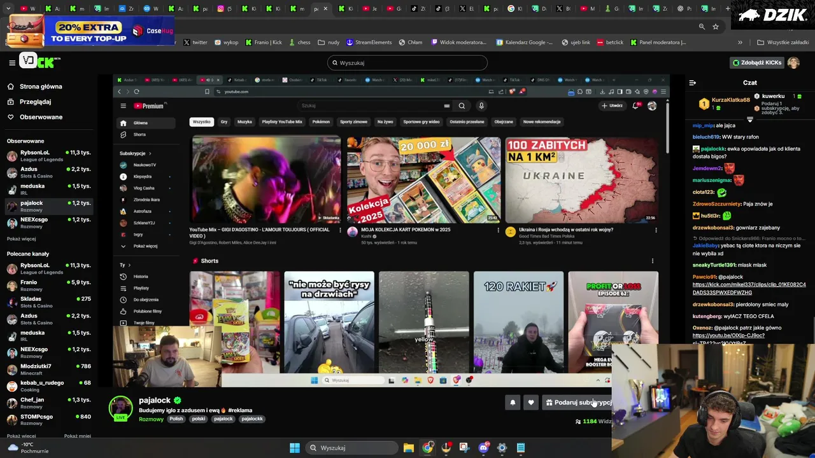Image resolution: width=815 pixels, height=458 pixels.
Task: Select the Na żywo filter chip
Action: point(385,121)
